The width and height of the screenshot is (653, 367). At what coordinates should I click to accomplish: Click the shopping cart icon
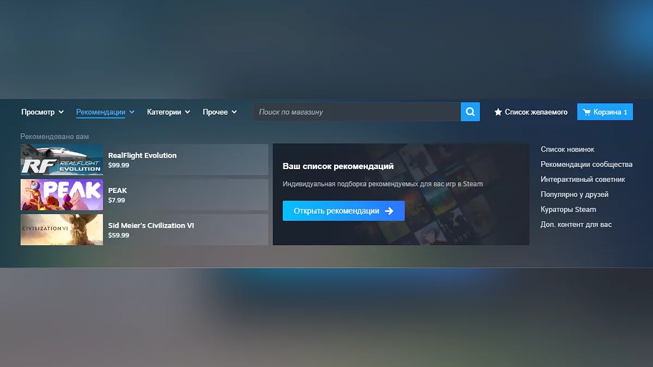[x=587, y=113]
